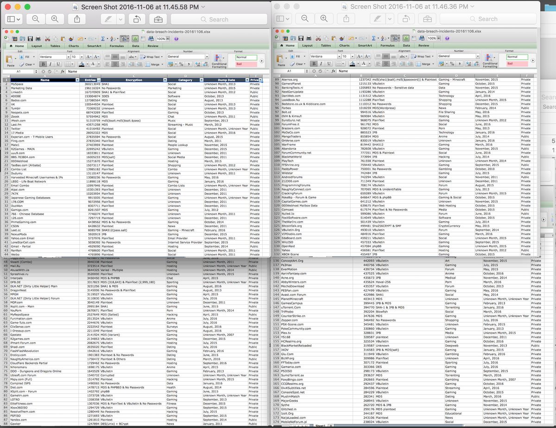Viewport: 556px width, 428px height.
Task: Switch to the Charts tab in the 11.45.58 window
Action: 74,46
